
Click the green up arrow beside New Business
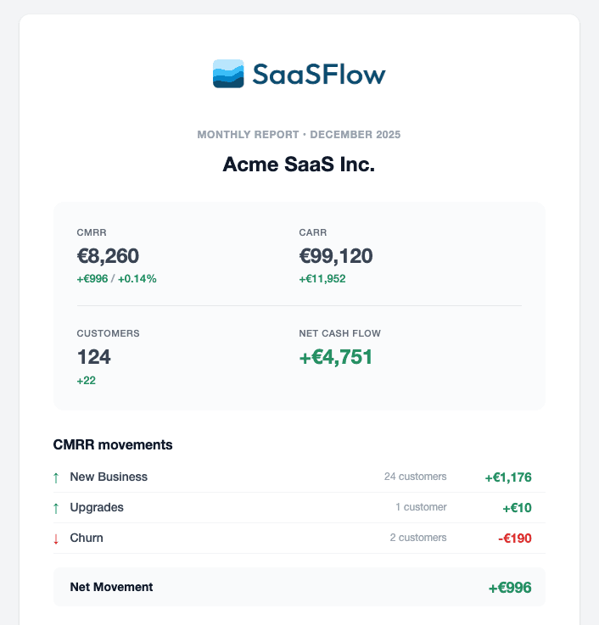click(x=56, y=477)
